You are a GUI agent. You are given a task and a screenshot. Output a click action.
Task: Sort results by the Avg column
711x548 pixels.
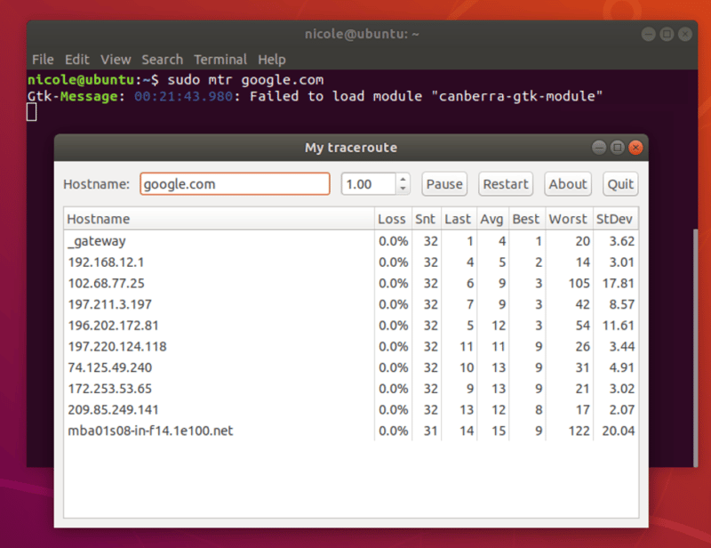coord(491,219)
